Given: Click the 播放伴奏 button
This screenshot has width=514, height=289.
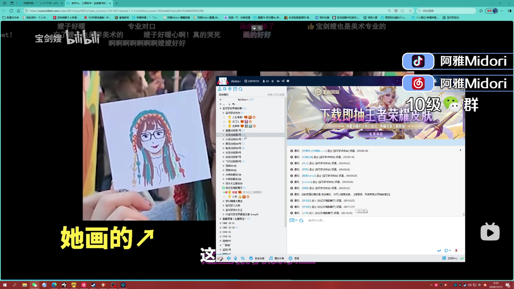Looking at the screenshot, I should (277, 258).
